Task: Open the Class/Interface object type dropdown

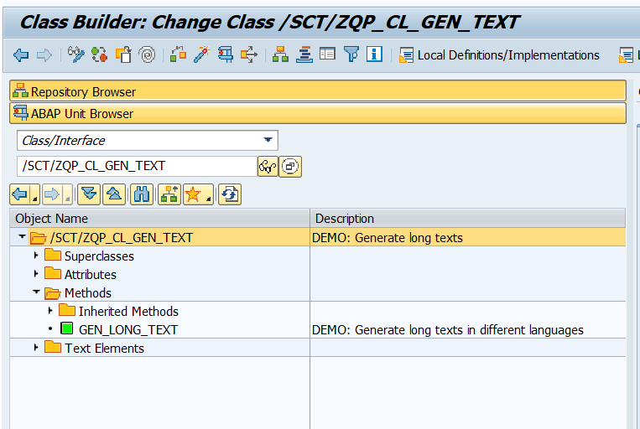Action: [x=268, y=140]
